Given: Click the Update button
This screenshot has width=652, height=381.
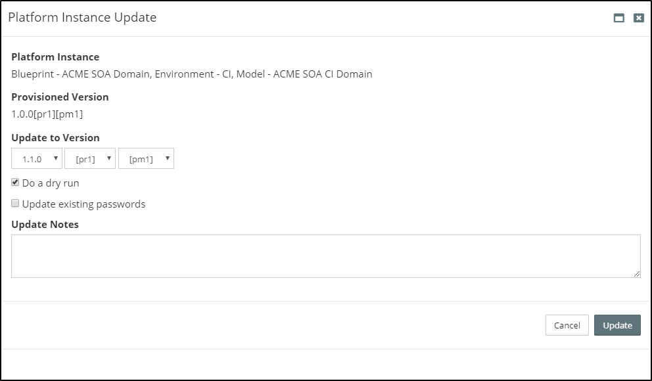Looking at the screenshot, I should 617,325.
